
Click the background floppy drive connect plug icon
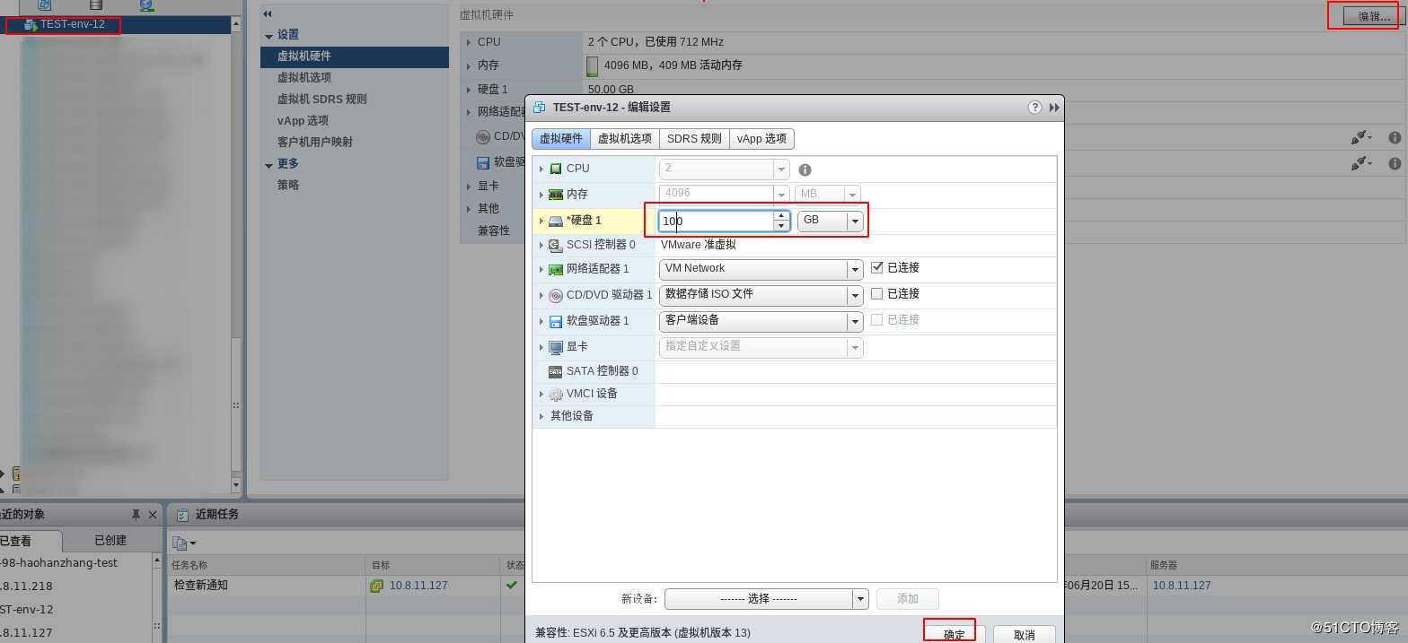click(1361, 162)
